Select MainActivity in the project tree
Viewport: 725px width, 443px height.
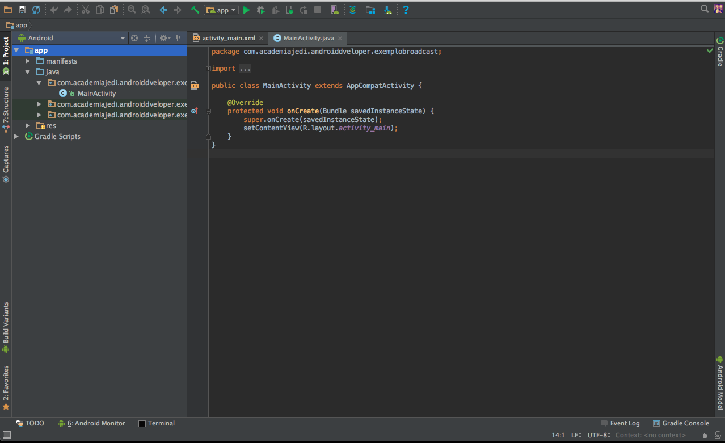coord(96,94)
